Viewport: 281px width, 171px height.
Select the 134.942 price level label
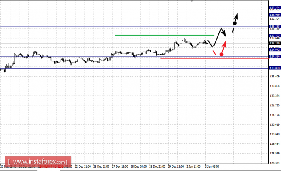[275, 50]
